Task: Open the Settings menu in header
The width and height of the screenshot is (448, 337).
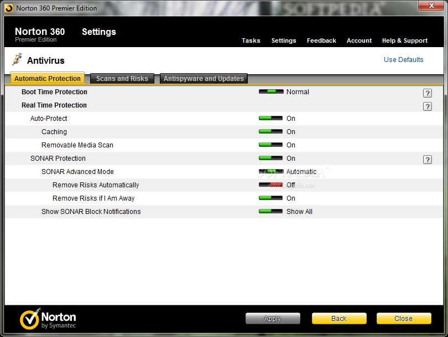Action: coord(284,40)
